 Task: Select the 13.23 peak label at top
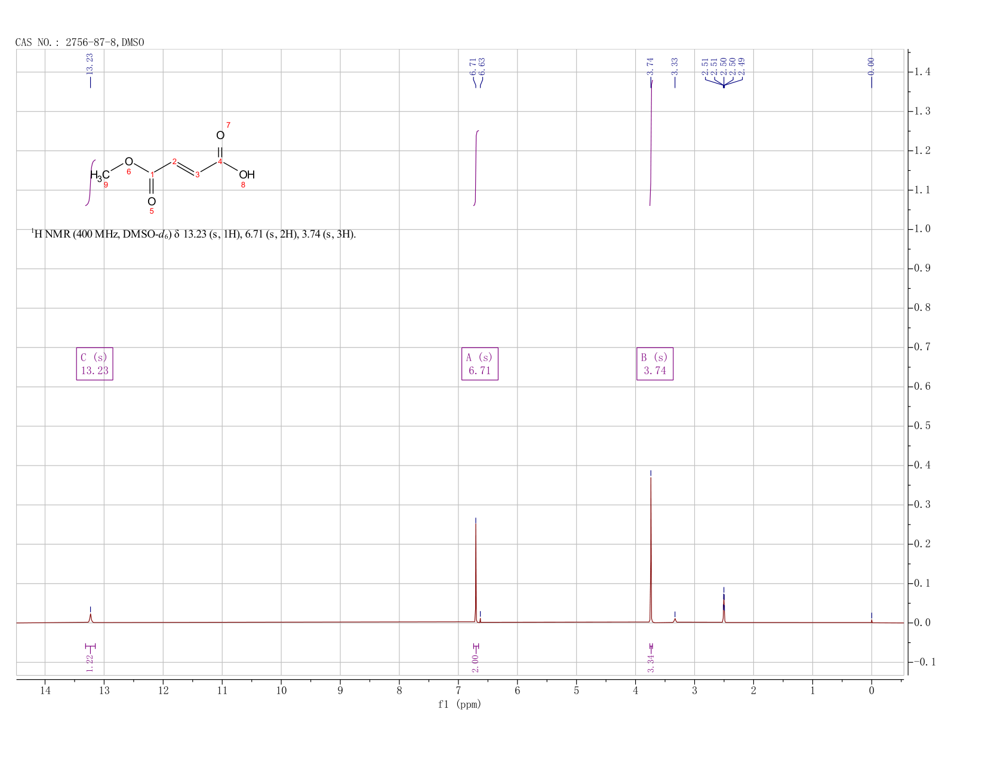[x=90, y=64]
